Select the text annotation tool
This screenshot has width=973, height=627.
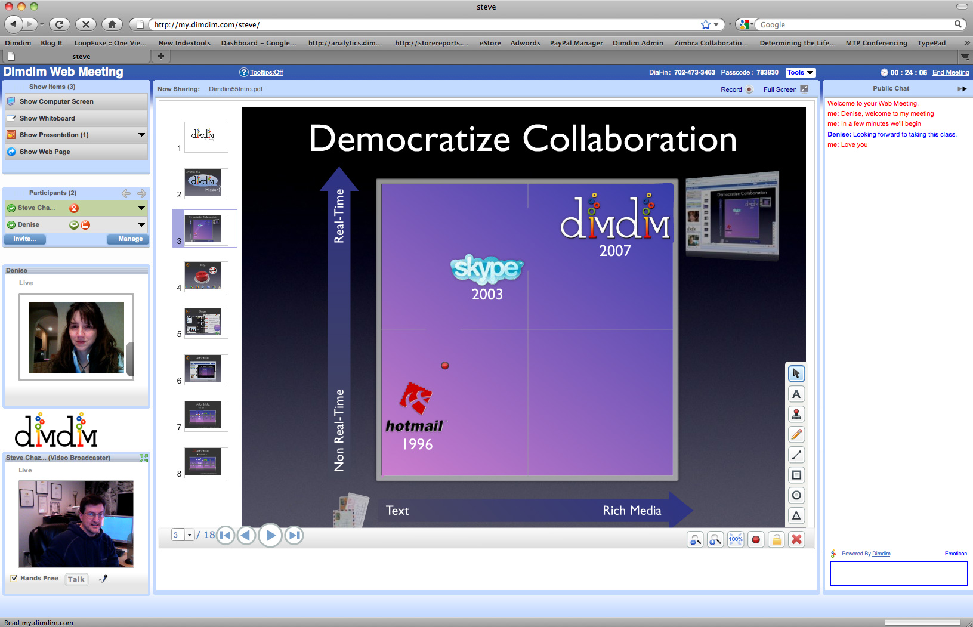(x=796, y=394)
